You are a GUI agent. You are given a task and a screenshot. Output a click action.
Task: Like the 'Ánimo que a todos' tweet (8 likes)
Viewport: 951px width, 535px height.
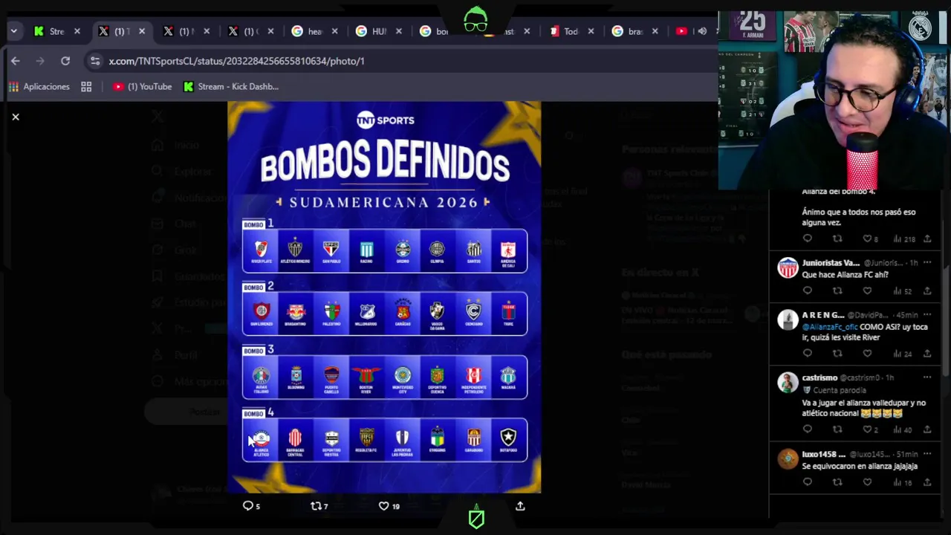(x=870, y=239)
